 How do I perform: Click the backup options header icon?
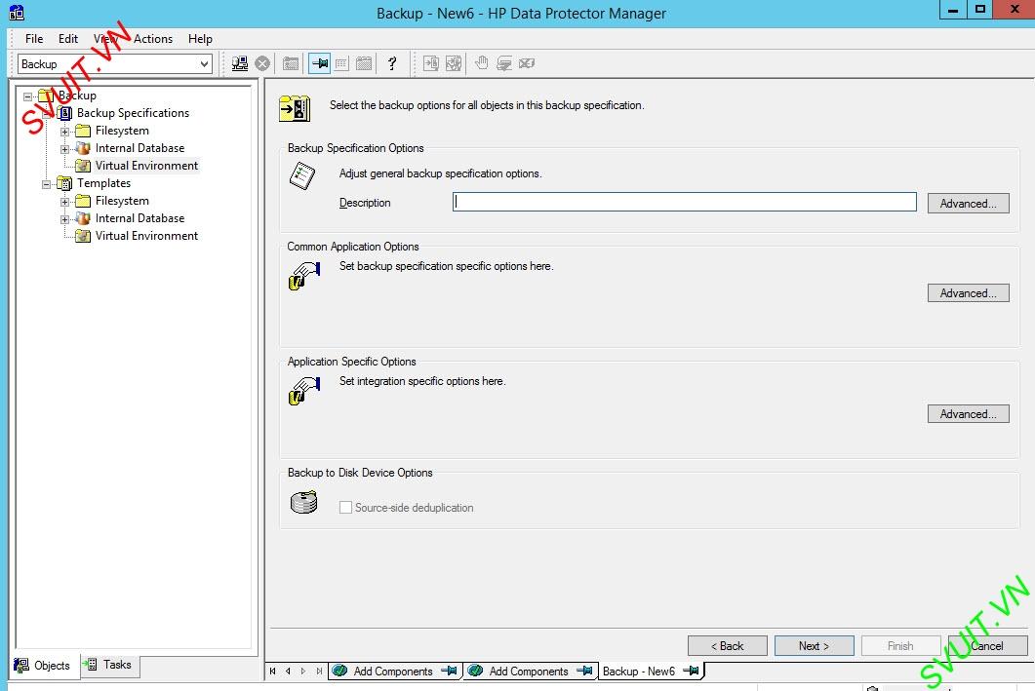(x=295, y=108)
